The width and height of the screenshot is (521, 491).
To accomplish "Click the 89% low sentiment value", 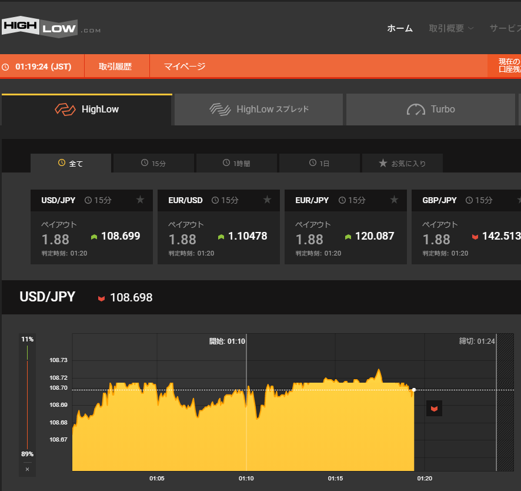I will [27, 454].
